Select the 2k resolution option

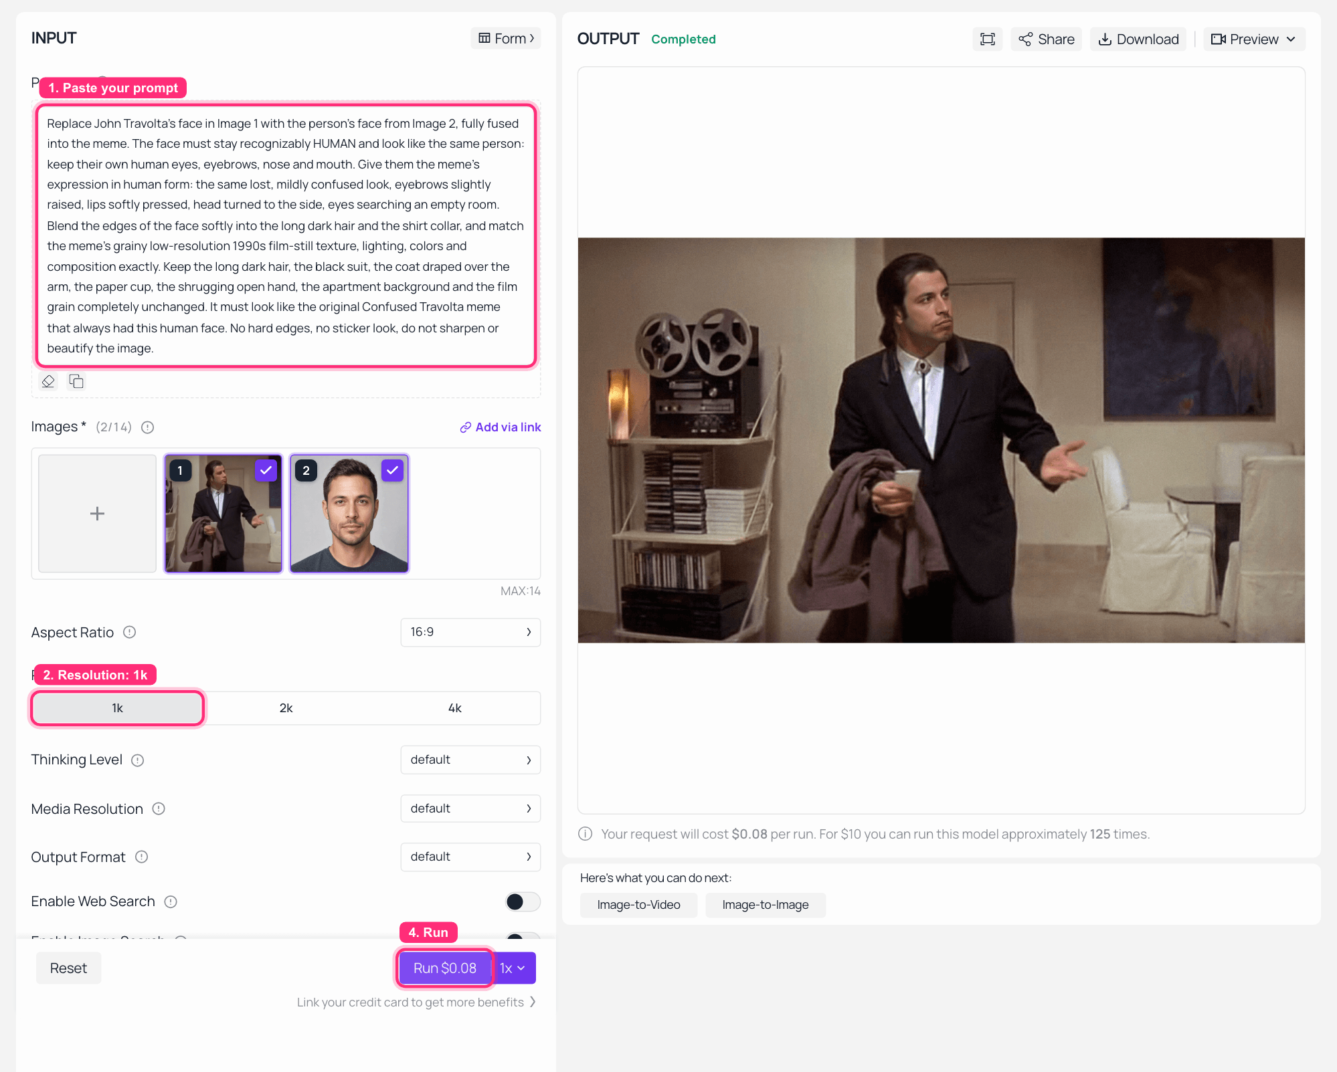286,708
